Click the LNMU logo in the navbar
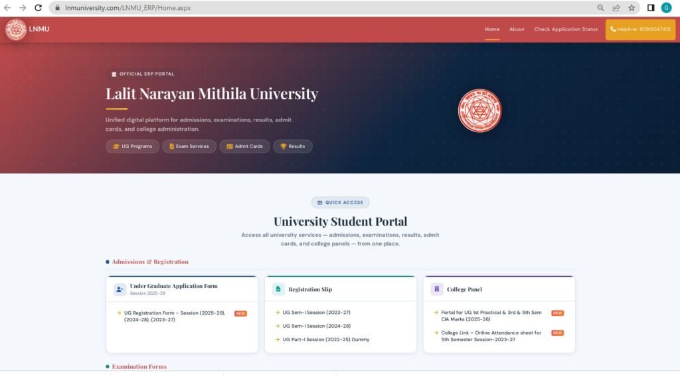The width and height of the screenshot is (680, 375). tap(16, 29)
